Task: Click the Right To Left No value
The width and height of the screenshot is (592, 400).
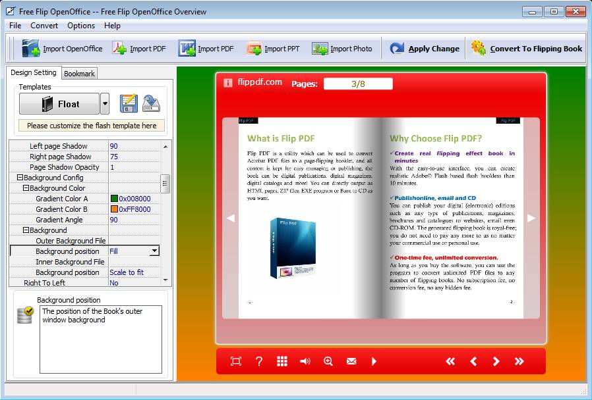Action: pyautogui.click(x=113, y=282)
